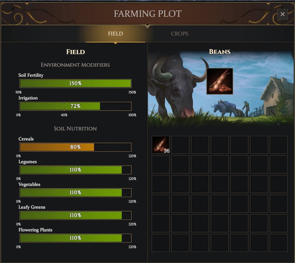Click the empty slot directly below the beans

pos(161,164)
